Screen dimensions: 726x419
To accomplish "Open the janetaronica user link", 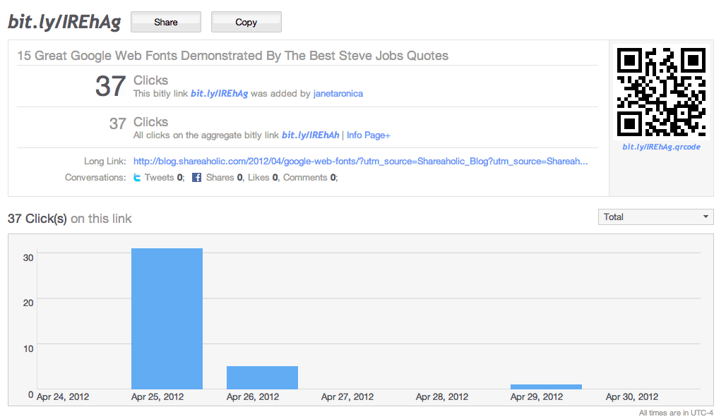I will [338, 93].
